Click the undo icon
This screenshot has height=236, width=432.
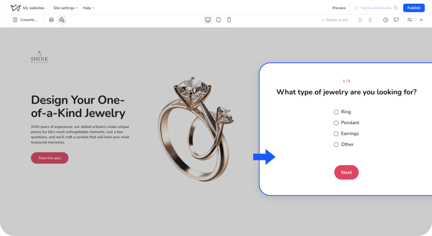(360, 20)
